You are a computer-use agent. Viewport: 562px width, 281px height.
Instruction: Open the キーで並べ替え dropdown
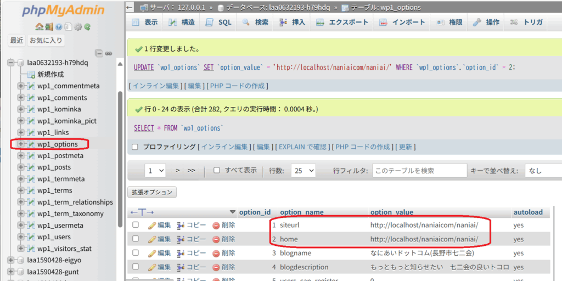pyautogui.click(x=543, y=171)
